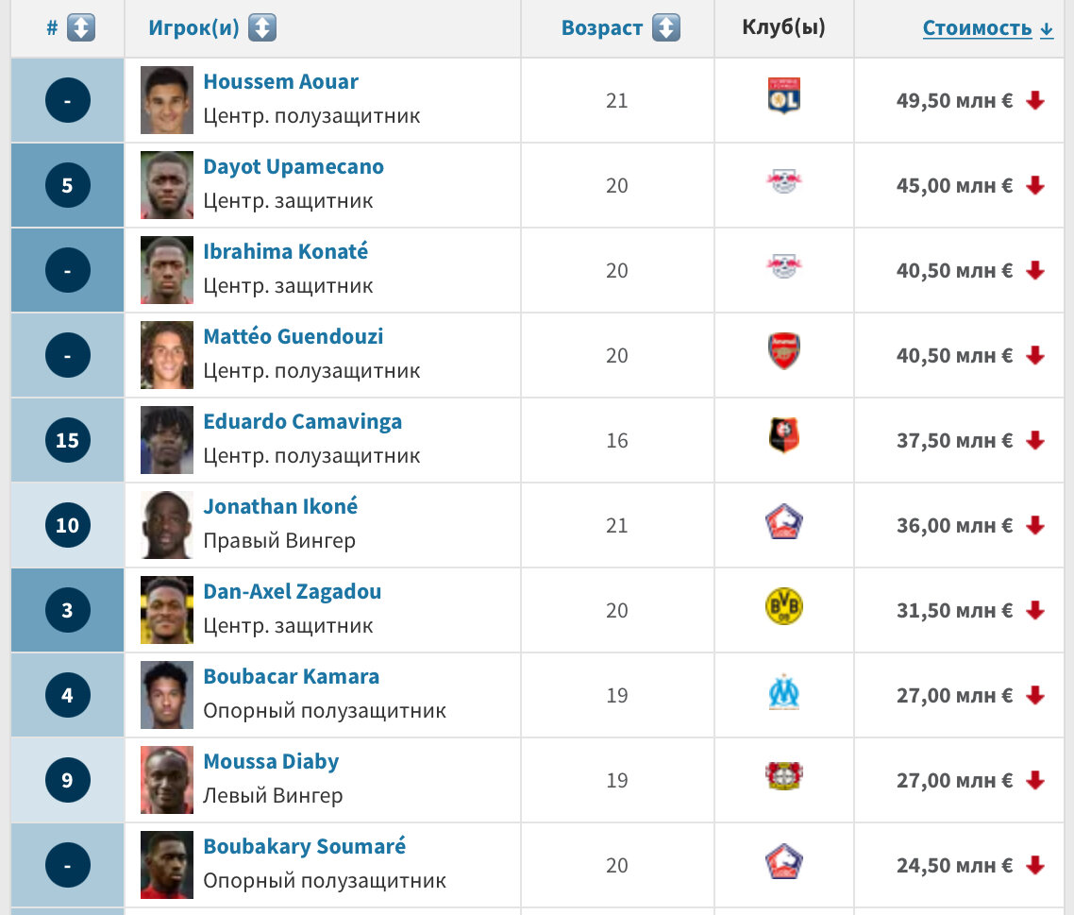Screen dimensions: 1074x915
Task: Sort by the Игрок(и) column arrows
Action: pyautogui.click(x=261, y=28)
